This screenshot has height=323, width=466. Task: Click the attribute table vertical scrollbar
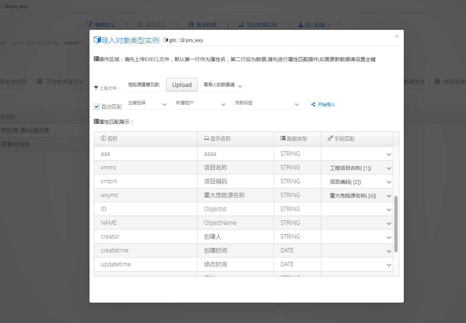coord(396,224)
